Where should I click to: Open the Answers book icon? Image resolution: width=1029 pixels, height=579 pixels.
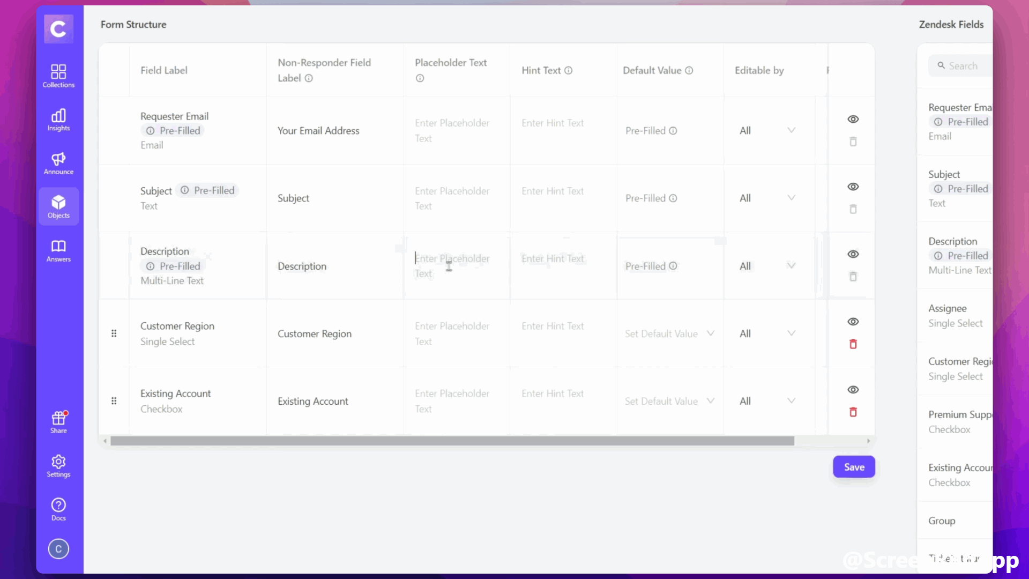tap(58, 250)
